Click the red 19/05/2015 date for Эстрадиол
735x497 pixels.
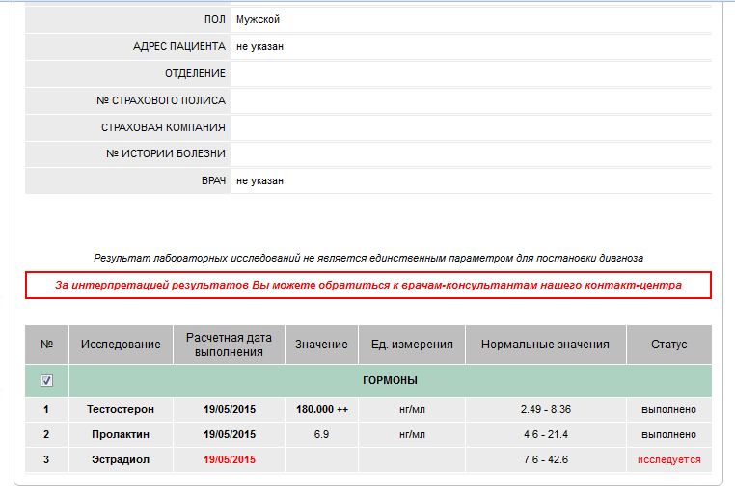pos(229,459)
